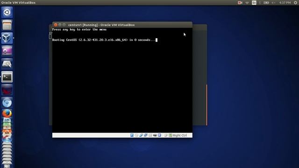
Task: Launch Chromium browser from the launcher
Action: pyautogui.click(x=7, y=103)
